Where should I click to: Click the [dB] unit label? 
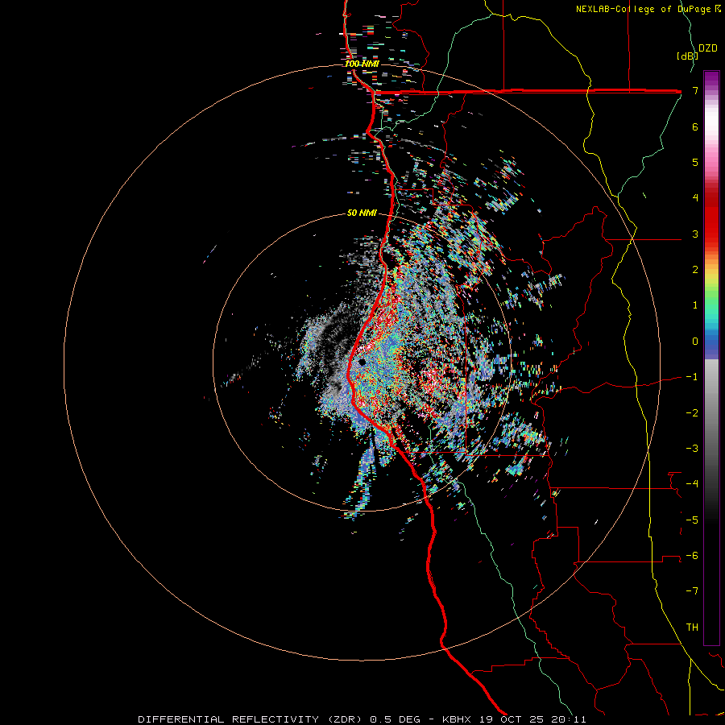pos(687,56)
